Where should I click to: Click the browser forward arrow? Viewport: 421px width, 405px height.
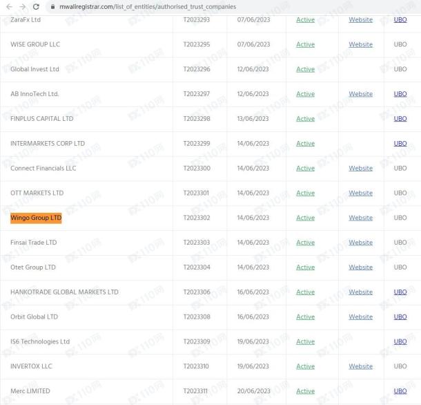(x=21, y=6)
